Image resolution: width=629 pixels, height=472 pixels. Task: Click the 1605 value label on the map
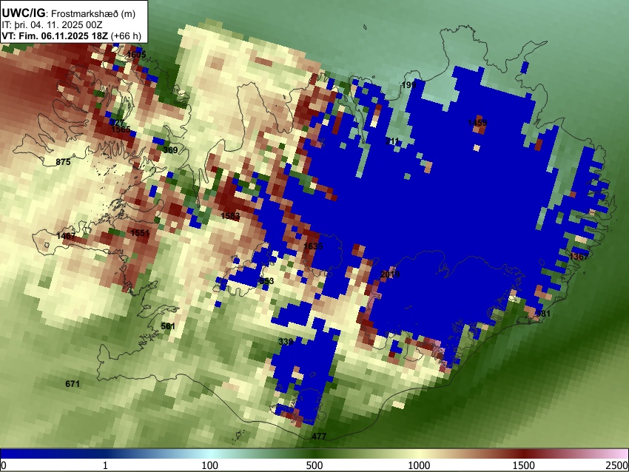[136, 55]
